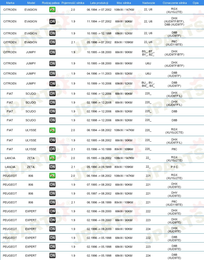This screenshot has height=260, width=204.
Task: Click the PB petrol icon for Citroen Evasion 2.0
Action: (52, 10)
